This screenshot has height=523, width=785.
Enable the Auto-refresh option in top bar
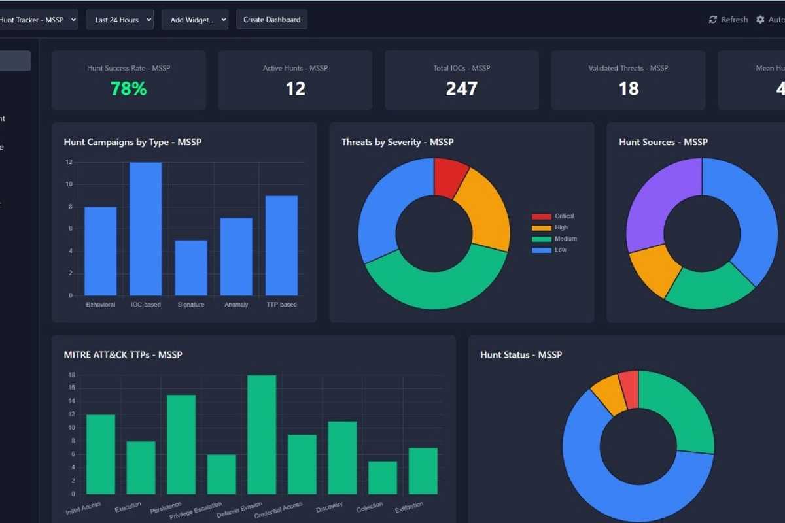776,19
